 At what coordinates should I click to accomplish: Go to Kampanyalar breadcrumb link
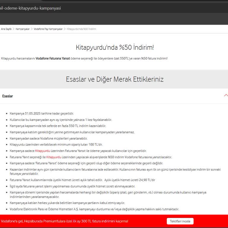tap(23, 29)
